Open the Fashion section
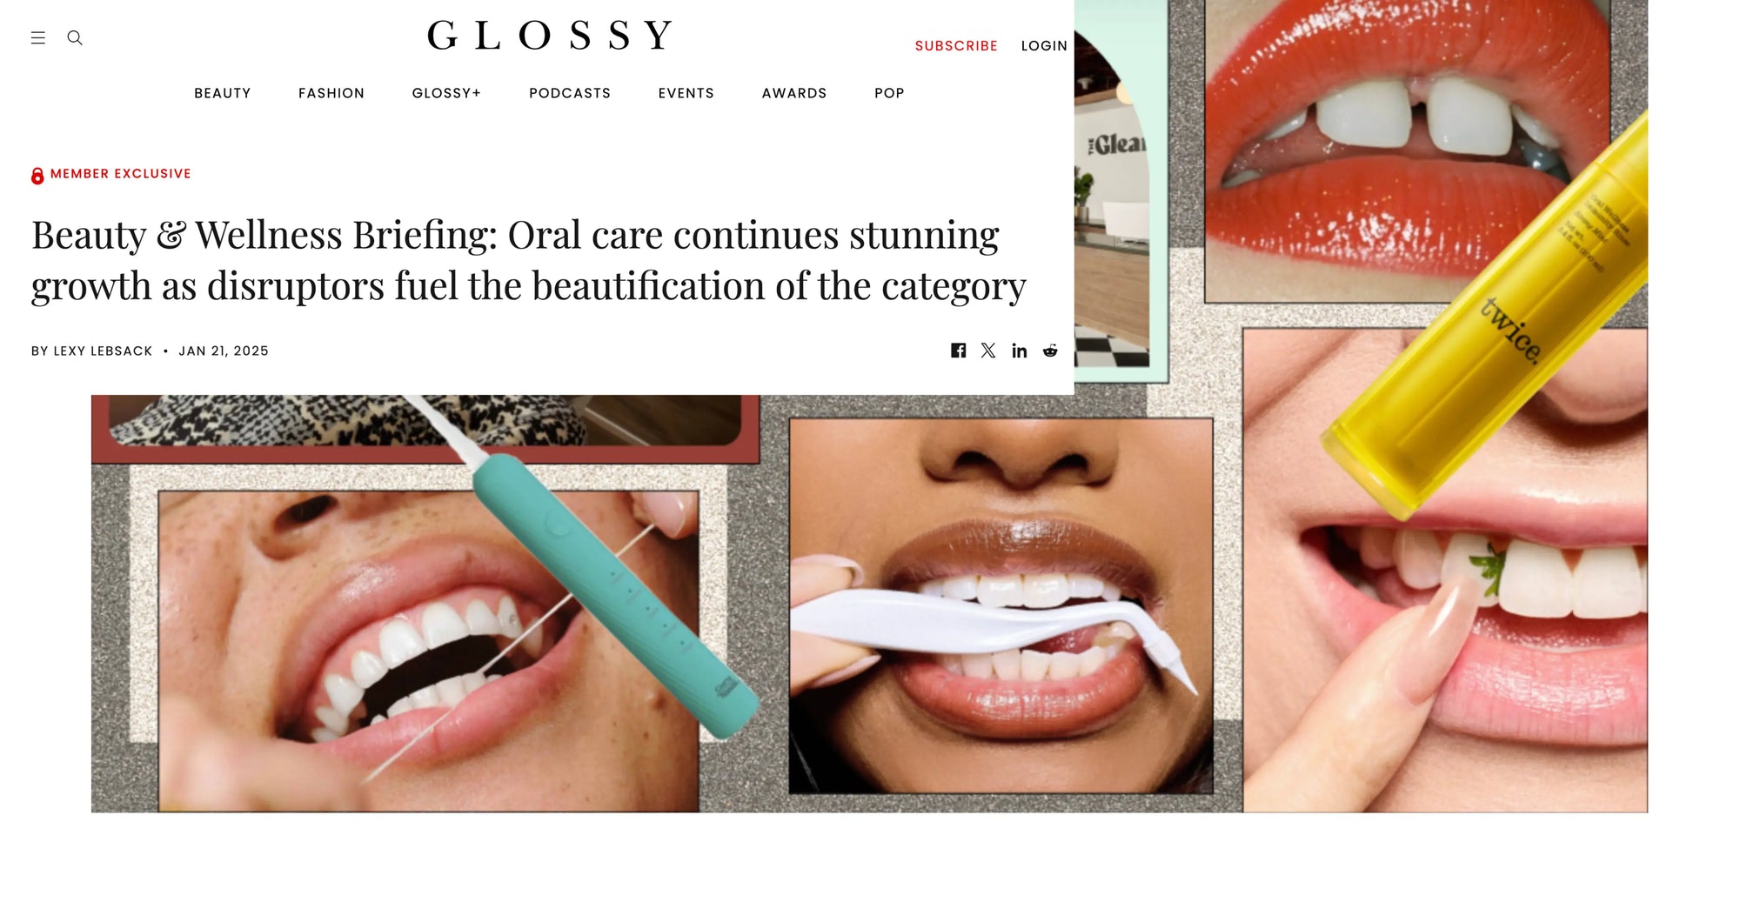This screenshot has height=902, width=1740. tap(331, 93)
